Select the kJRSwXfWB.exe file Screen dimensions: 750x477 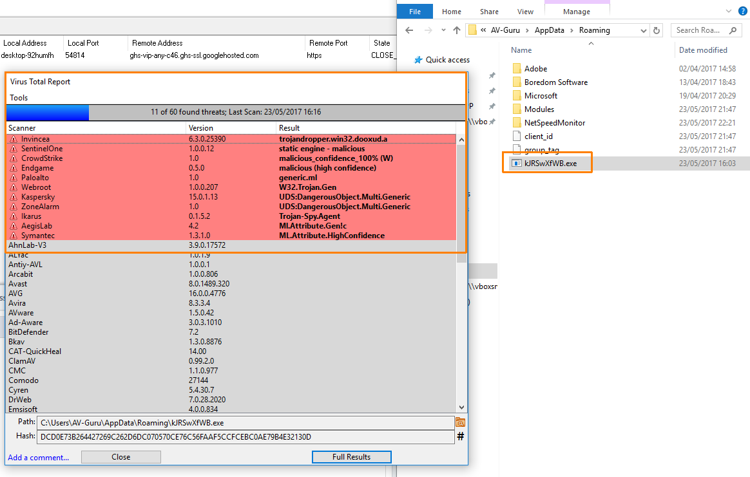tap(550, 164)
